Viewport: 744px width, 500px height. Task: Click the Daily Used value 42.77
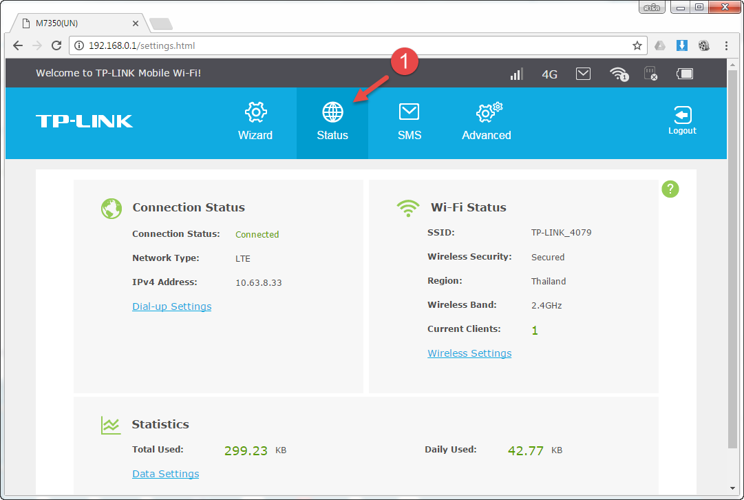(526, 450)
